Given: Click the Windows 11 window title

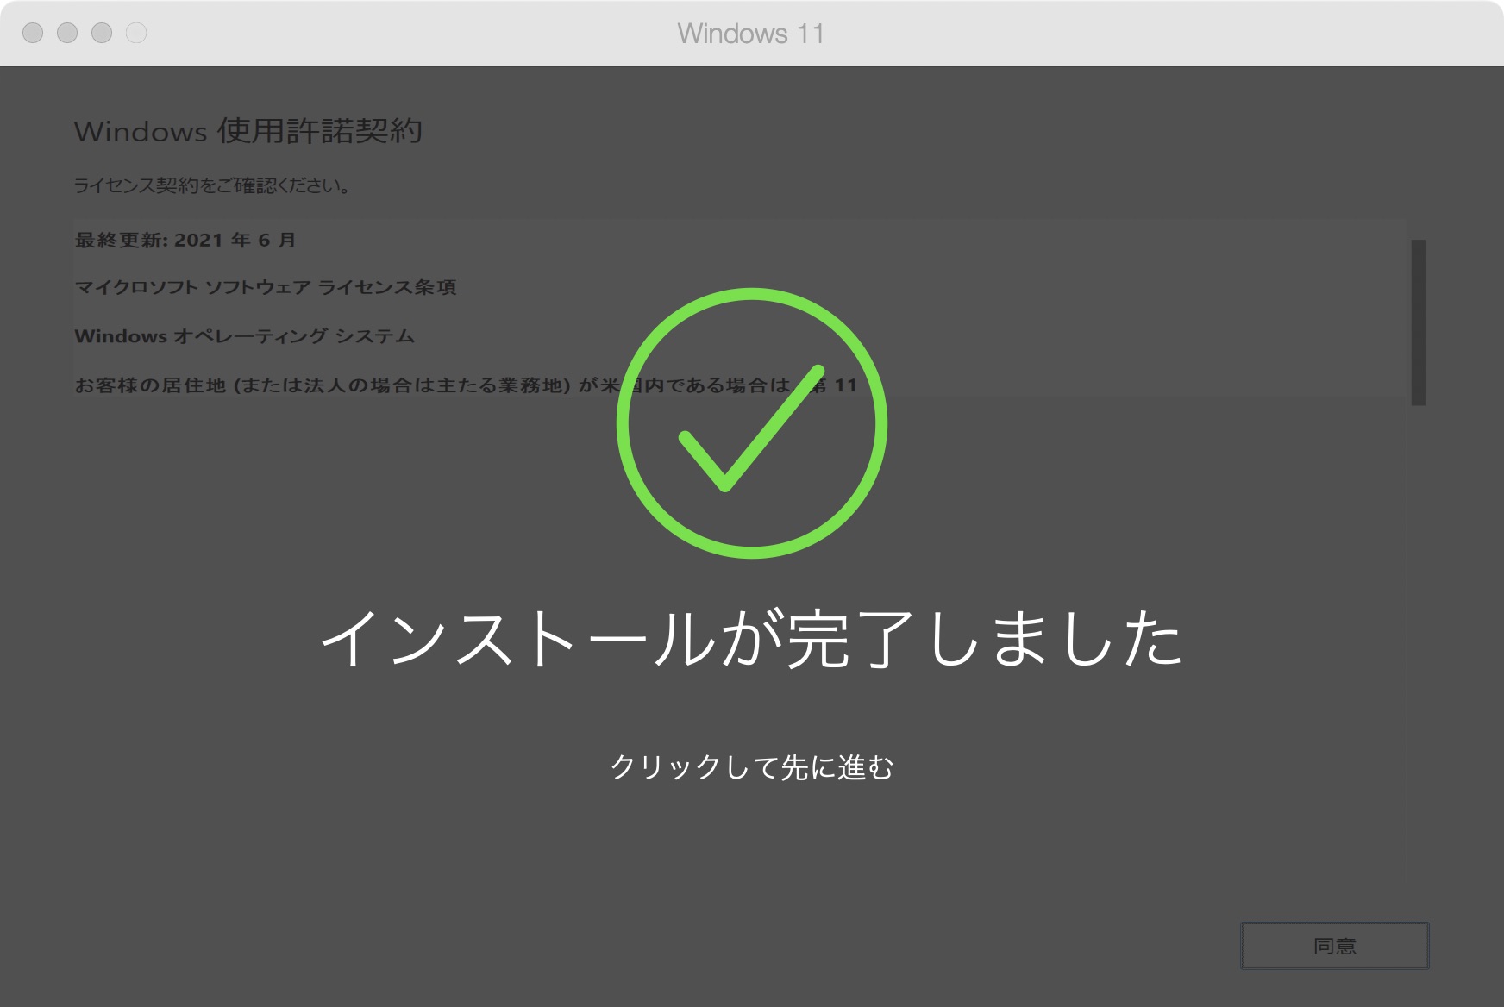Looking at the screenshot, I should [751, 34].
